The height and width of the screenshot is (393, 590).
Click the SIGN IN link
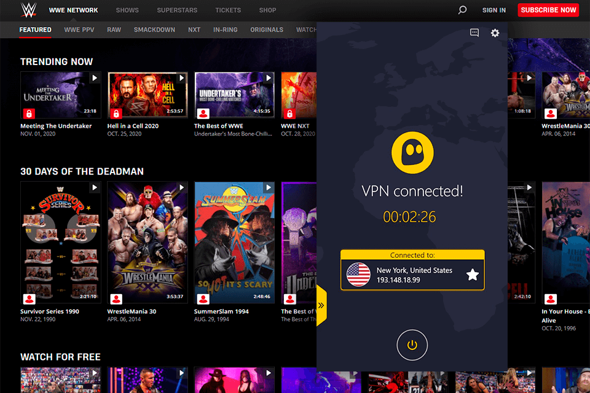tap(494, 10)
